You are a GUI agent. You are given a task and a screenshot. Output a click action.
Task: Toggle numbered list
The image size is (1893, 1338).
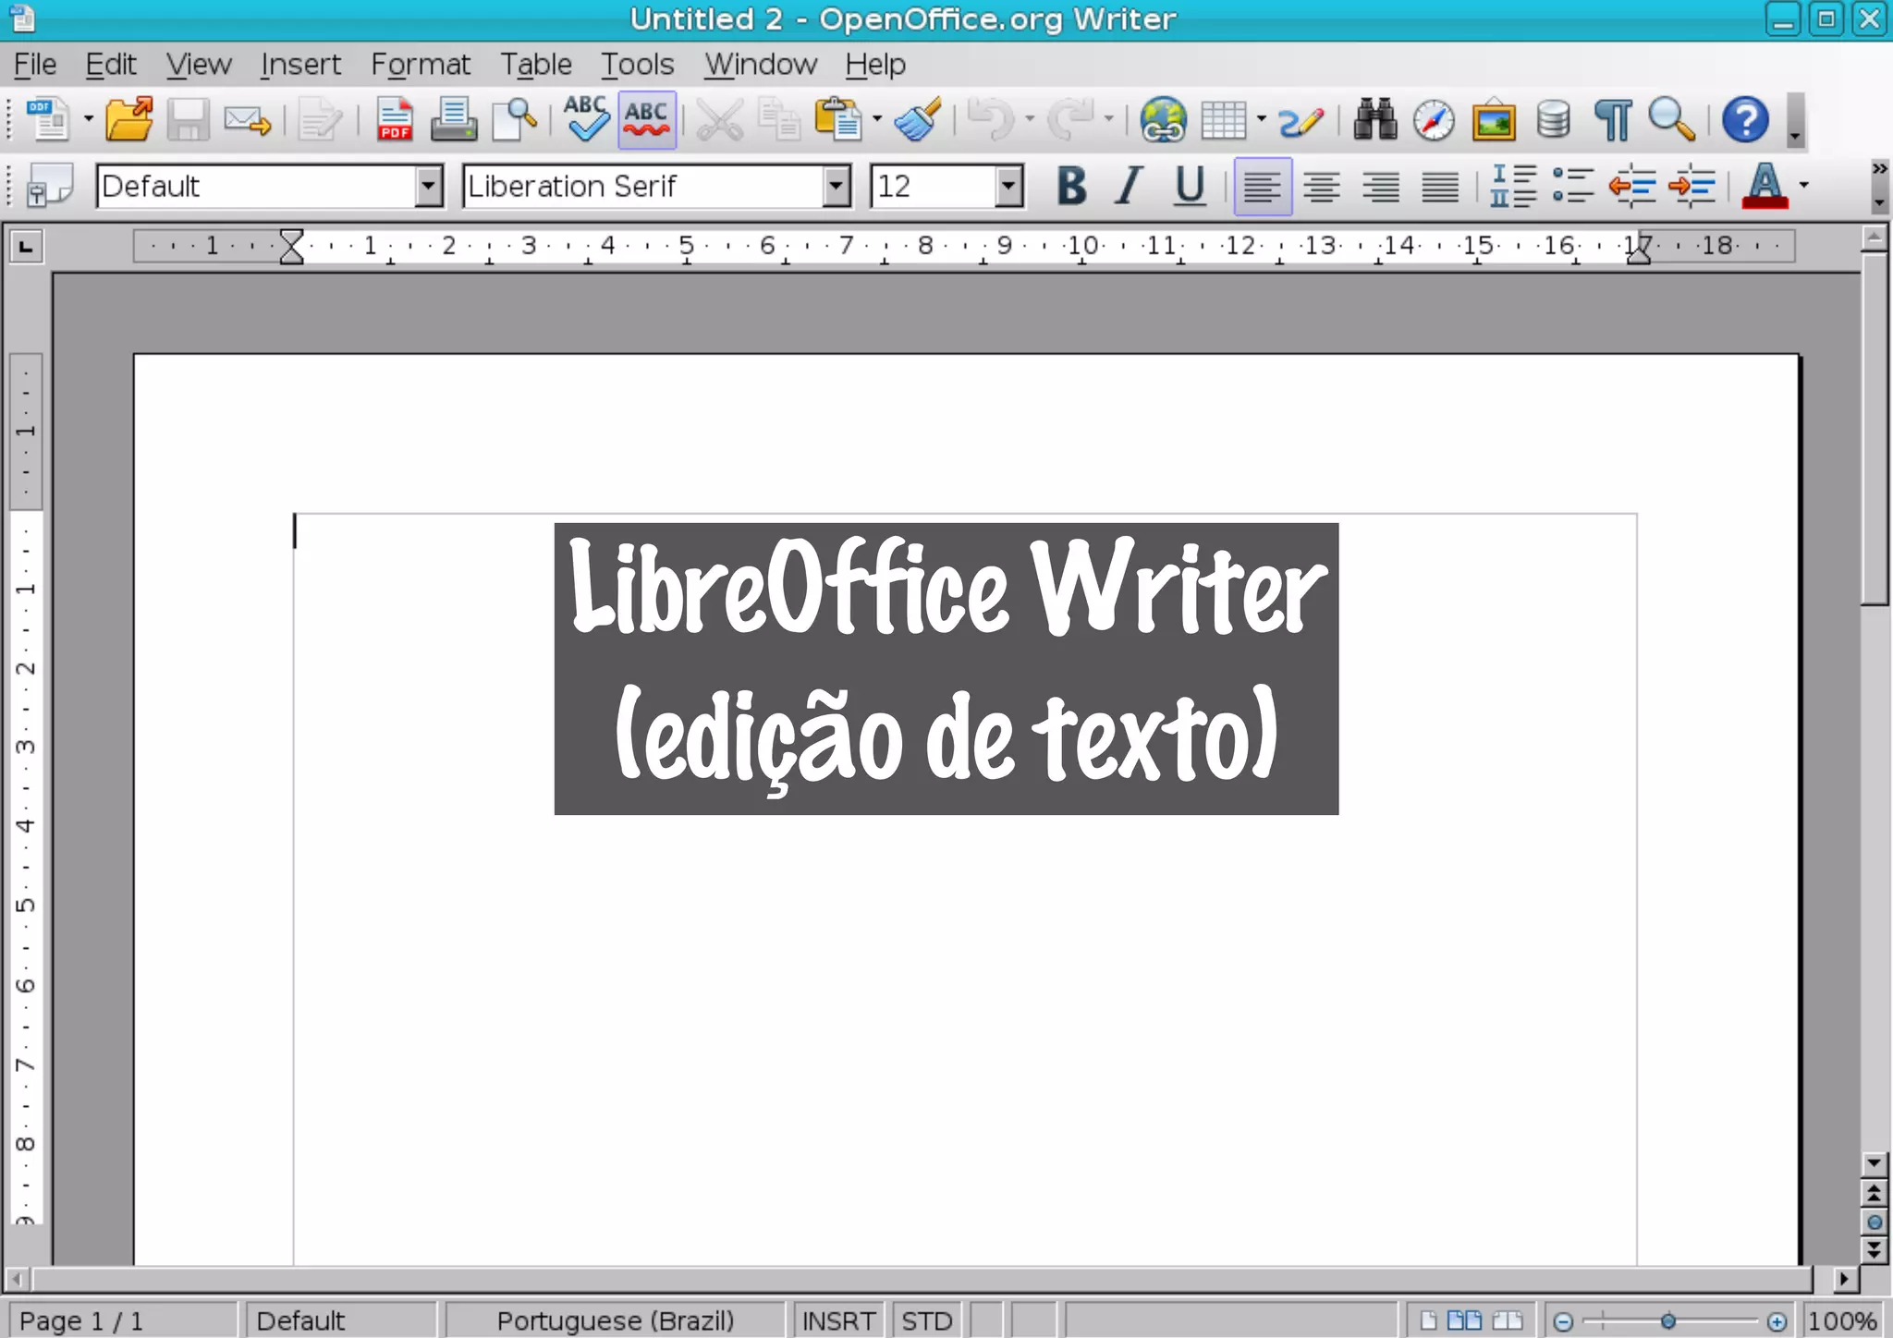(1513, 186)
